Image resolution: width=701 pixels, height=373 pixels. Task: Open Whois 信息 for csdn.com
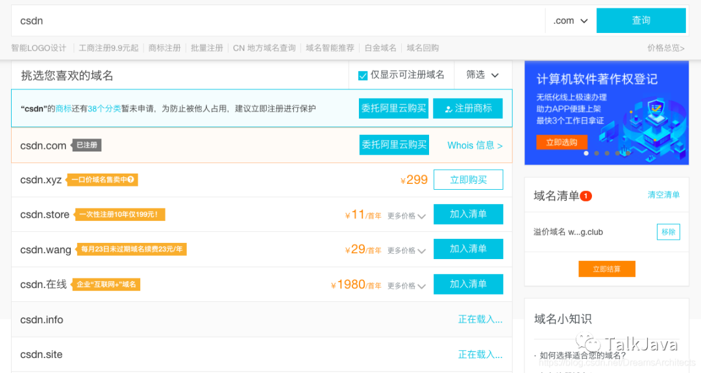pos(474,146)
